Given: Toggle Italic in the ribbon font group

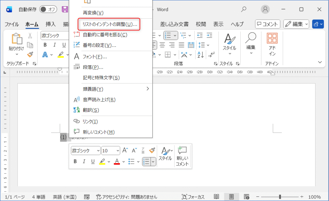Looking at the screenshot, I should pyautogui.click(x=55, y=45).
